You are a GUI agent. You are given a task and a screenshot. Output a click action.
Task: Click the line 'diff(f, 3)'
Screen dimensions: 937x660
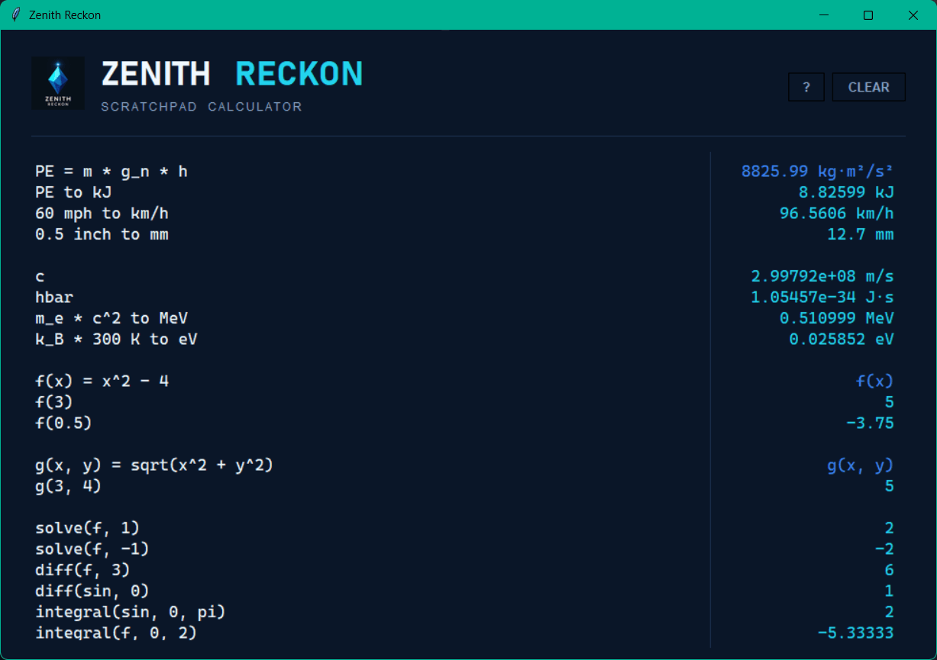(x=82, y=570)
